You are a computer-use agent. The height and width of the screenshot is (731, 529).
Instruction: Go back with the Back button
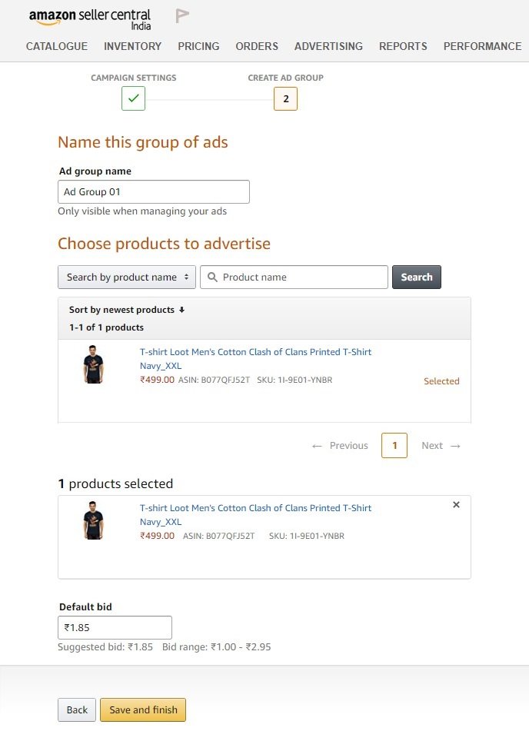(77, 709)
